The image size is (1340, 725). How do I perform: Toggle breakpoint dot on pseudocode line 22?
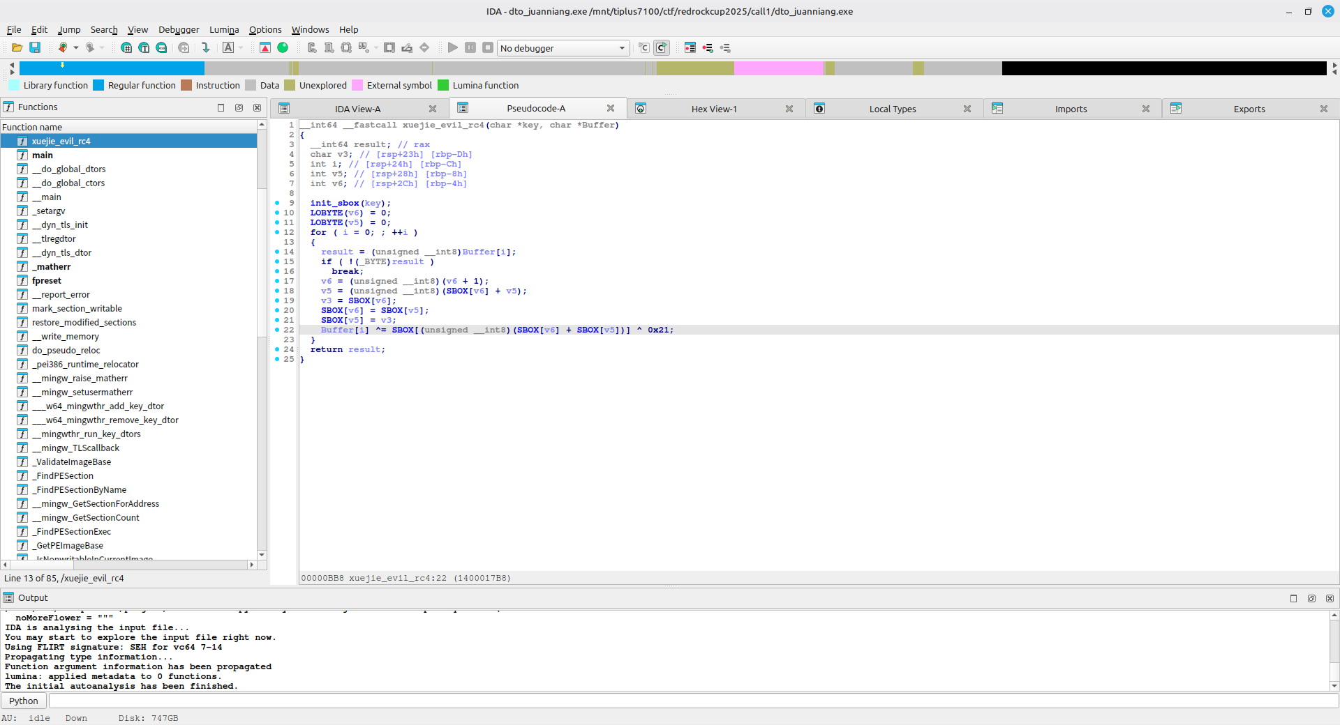[277, 330]
